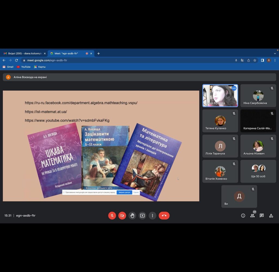Image resolution: width=279 pixels, height=272 pixels.
Task: Open the activities panel icon
Action: [x=271, y=216]
